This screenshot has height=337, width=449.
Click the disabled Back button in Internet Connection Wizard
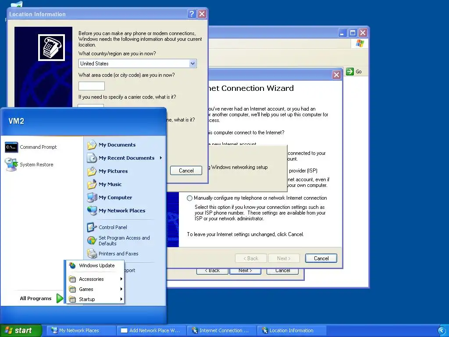pyautogui.click(x=251, y=258)
